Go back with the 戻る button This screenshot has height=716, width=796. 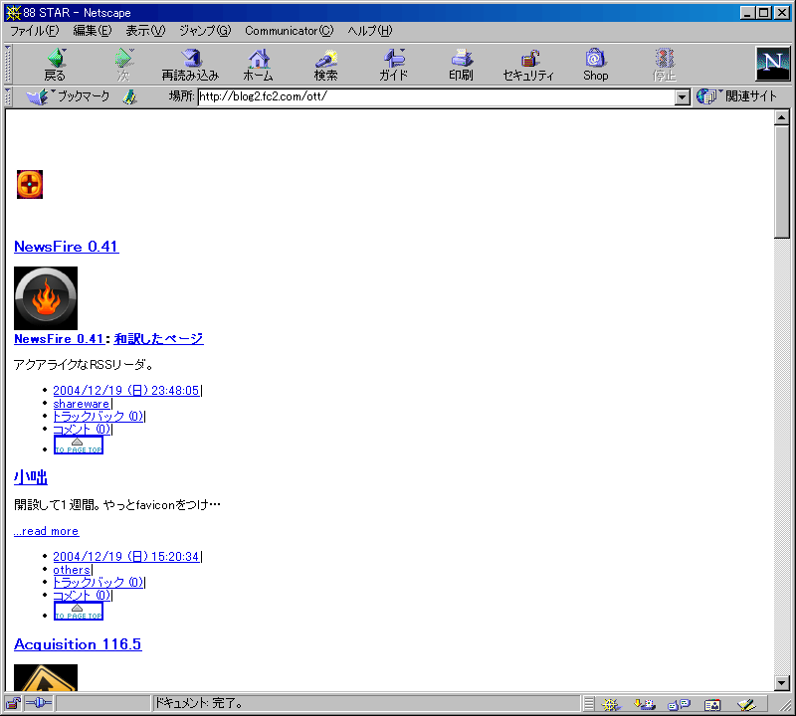point(55,65)
